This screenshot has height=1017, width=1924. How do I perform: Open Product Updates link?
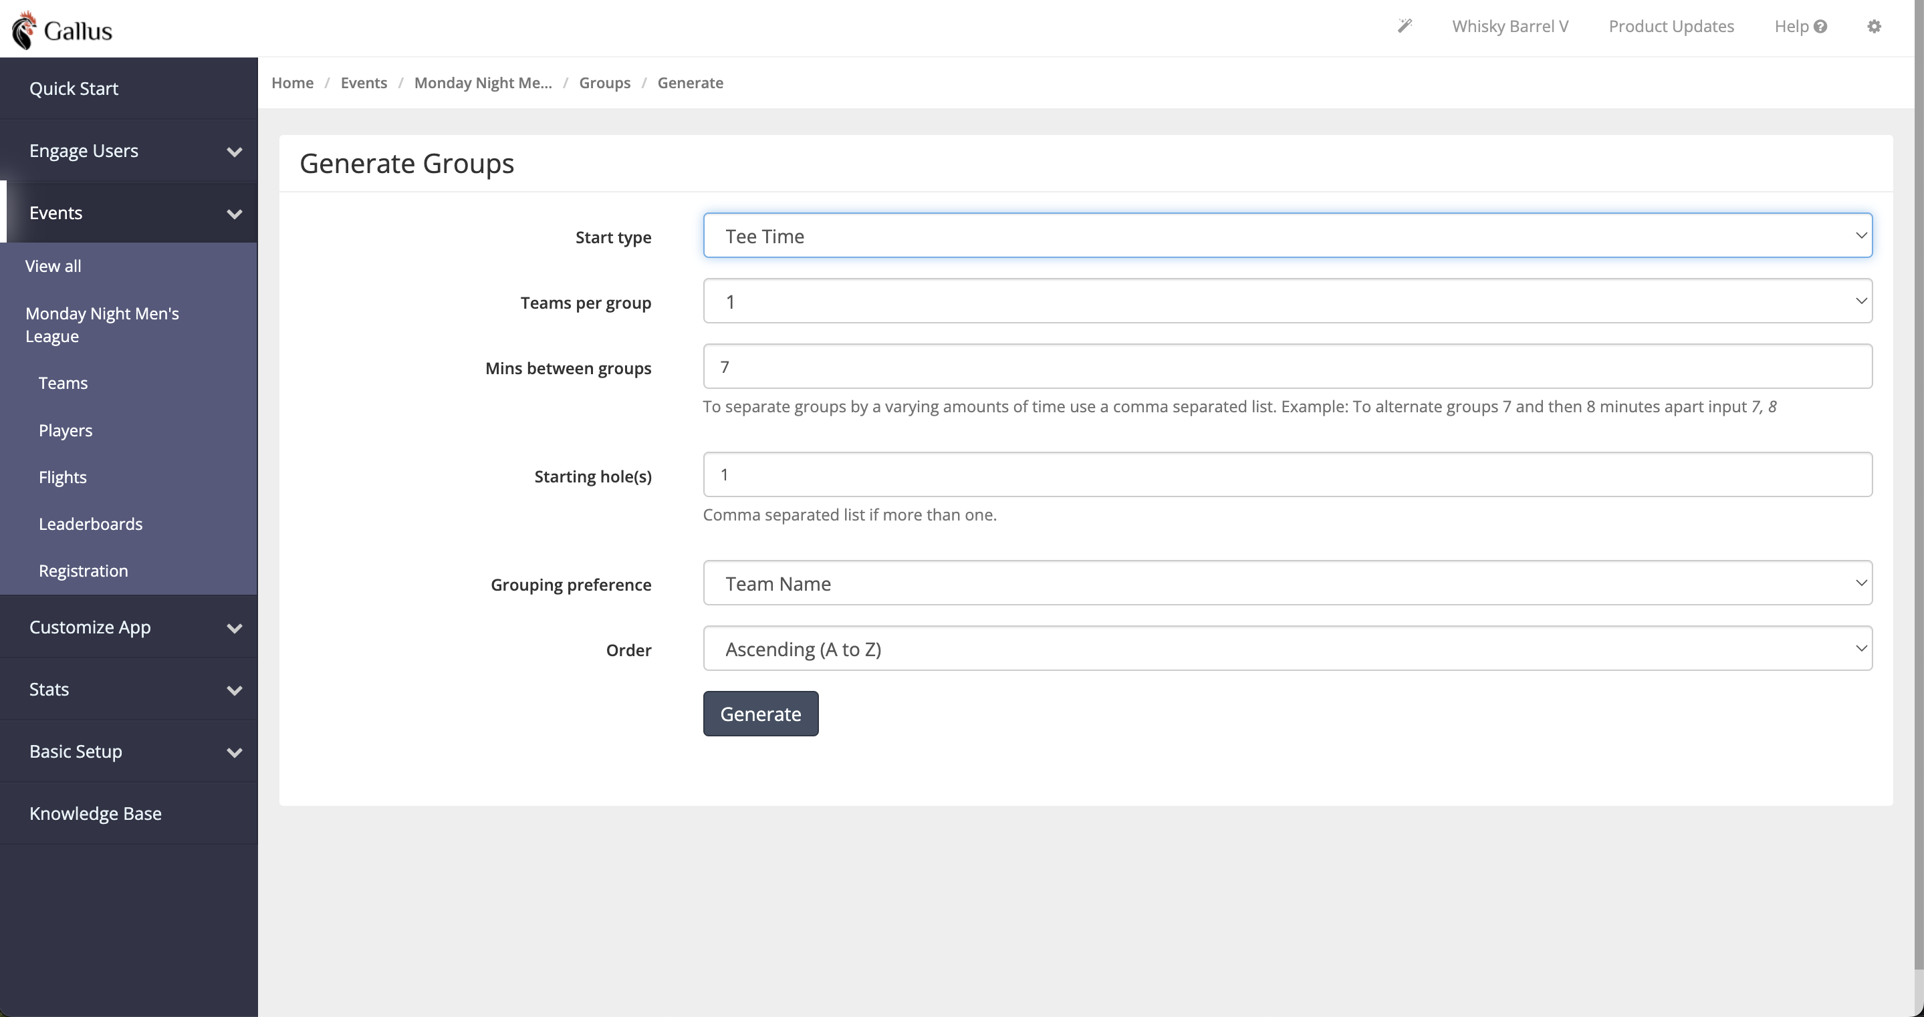(x=1671, y=26)
